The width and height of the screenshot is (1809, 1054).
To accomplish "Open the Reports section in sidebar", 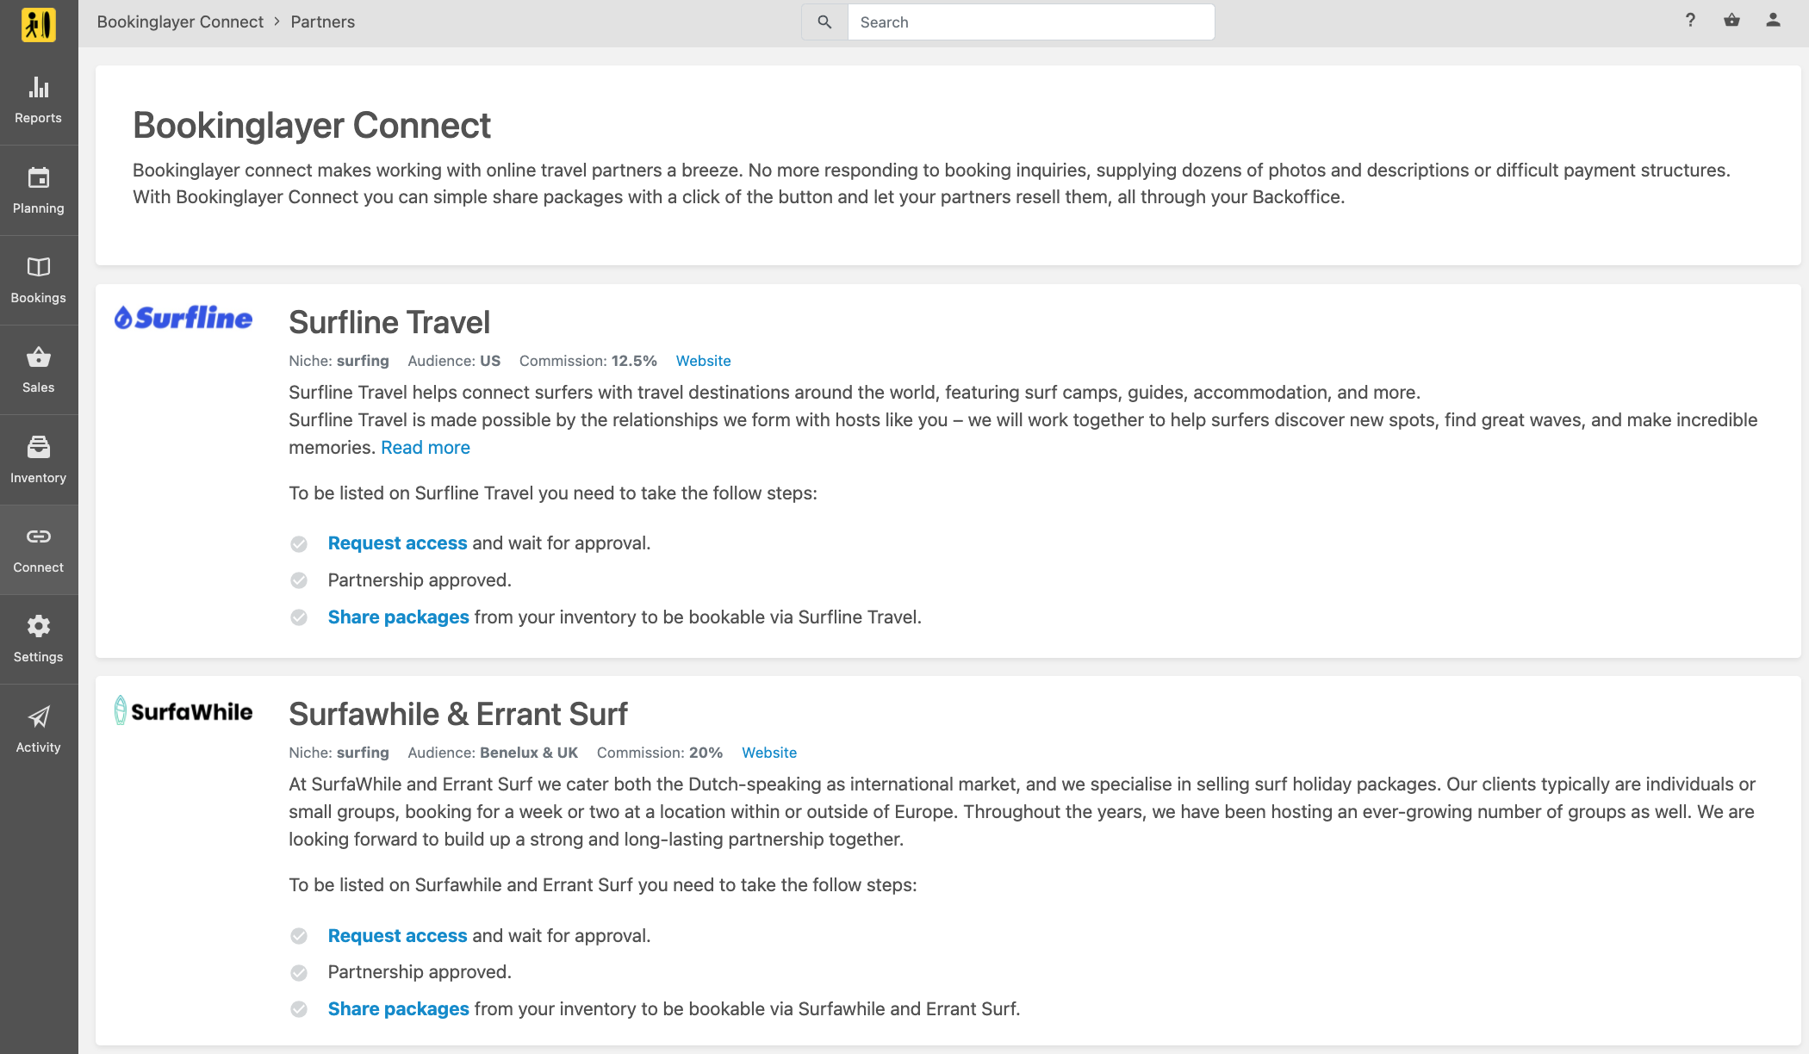I will 39,100.
